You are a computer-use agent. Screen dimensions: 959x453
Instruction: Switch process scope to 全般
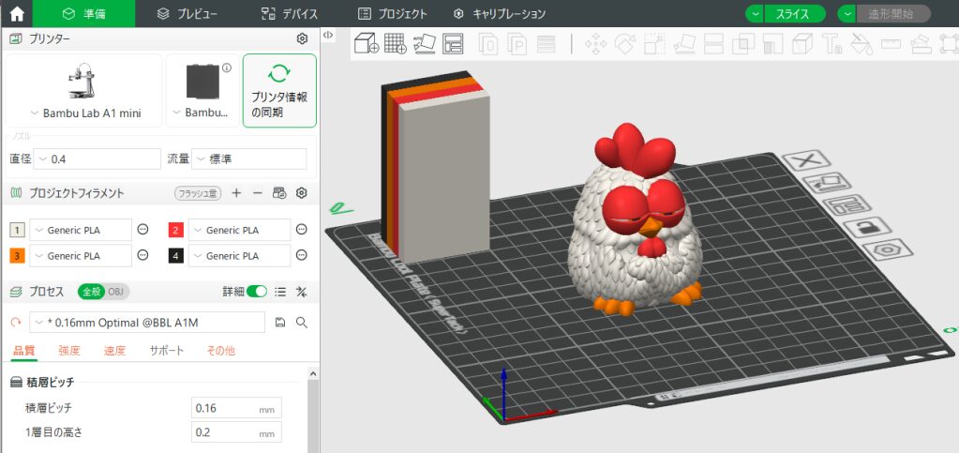pyautogui.click(x=91, y=292)
